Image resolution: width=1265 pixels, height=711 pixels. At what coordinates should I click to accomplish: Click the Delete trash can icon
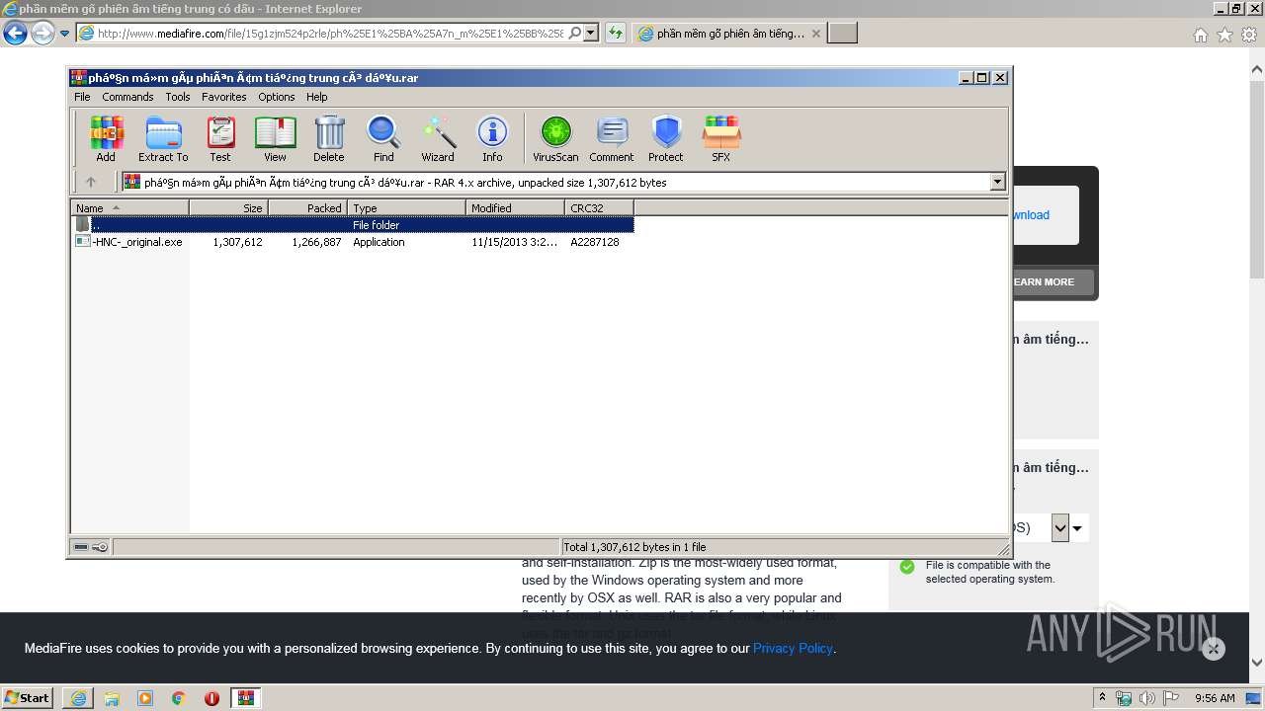329,138
